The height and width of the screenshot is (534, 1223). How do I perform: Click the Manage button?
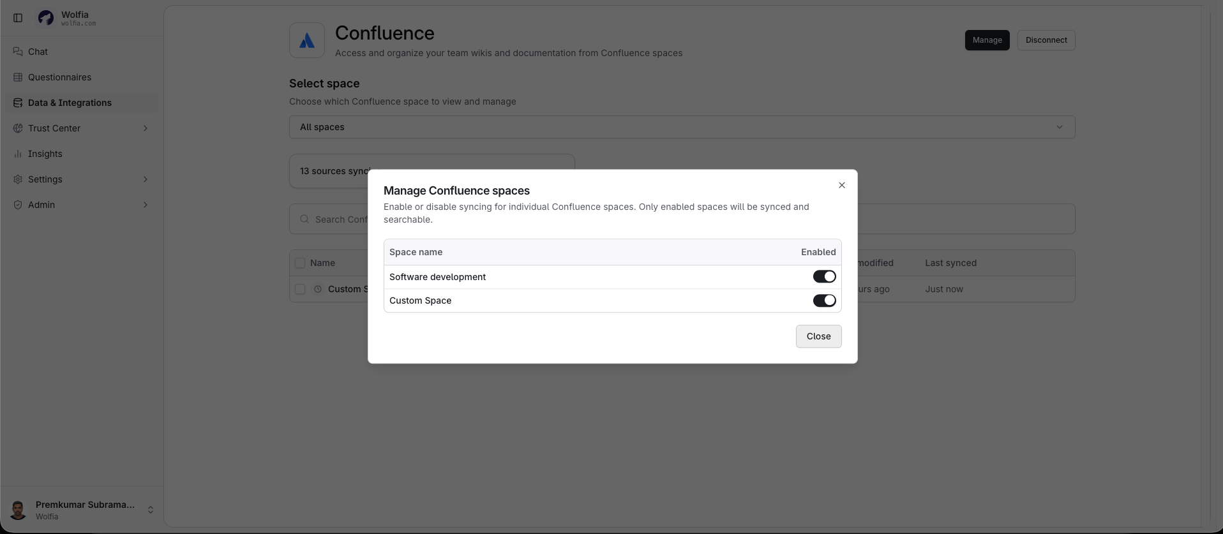pyautogui.click(x=987, y=40)
